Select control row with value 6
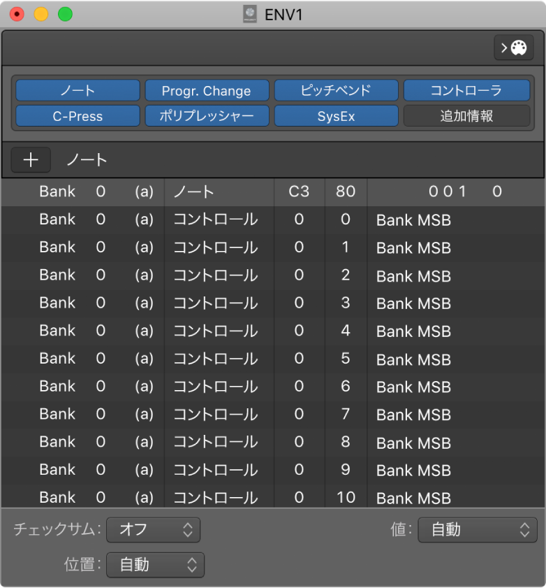 pos(273,387)
